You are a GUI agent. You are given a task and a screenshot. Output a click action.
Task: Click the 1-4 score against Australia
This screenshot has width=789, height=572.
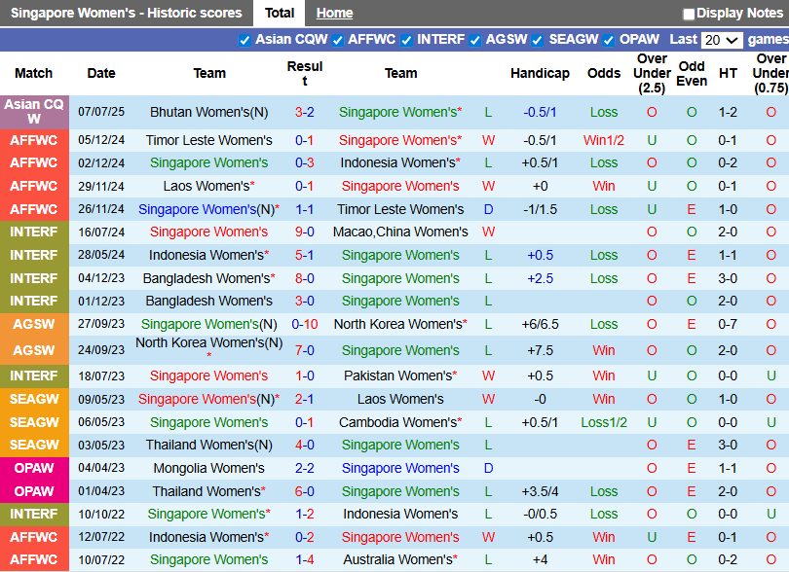[x=305, y=559]
